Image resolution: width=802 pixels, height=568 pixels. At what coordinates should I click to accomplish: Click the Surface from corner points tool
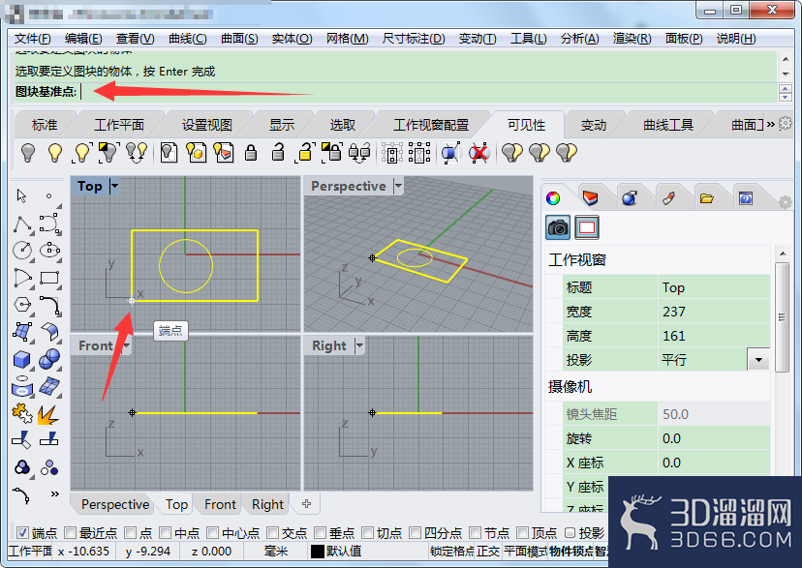click(x=22, y=332)
